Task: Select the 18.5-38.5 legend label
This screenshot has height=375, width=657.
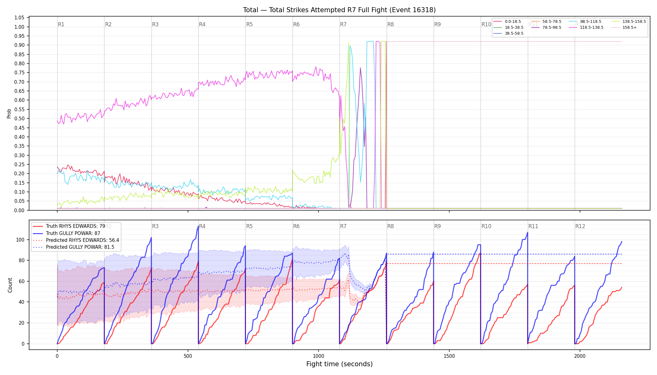Action: point(514,27)
